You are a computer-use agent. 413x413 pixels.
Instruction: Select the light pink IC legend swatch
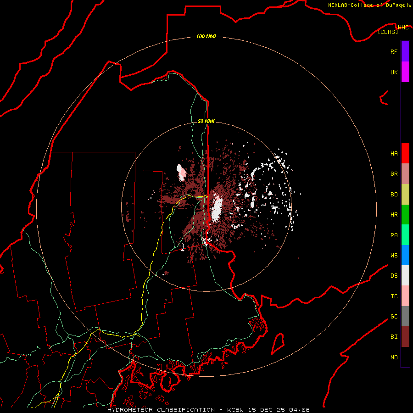click(x=405, y=296)
